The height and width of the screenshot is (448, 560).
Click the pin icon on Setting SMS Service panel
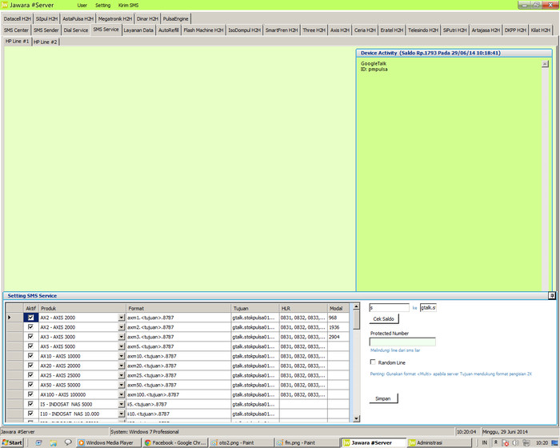tap(551, 295)
